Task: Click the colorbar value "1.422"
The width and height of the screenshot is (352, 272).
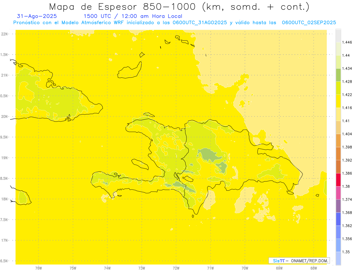Action: 347,95
